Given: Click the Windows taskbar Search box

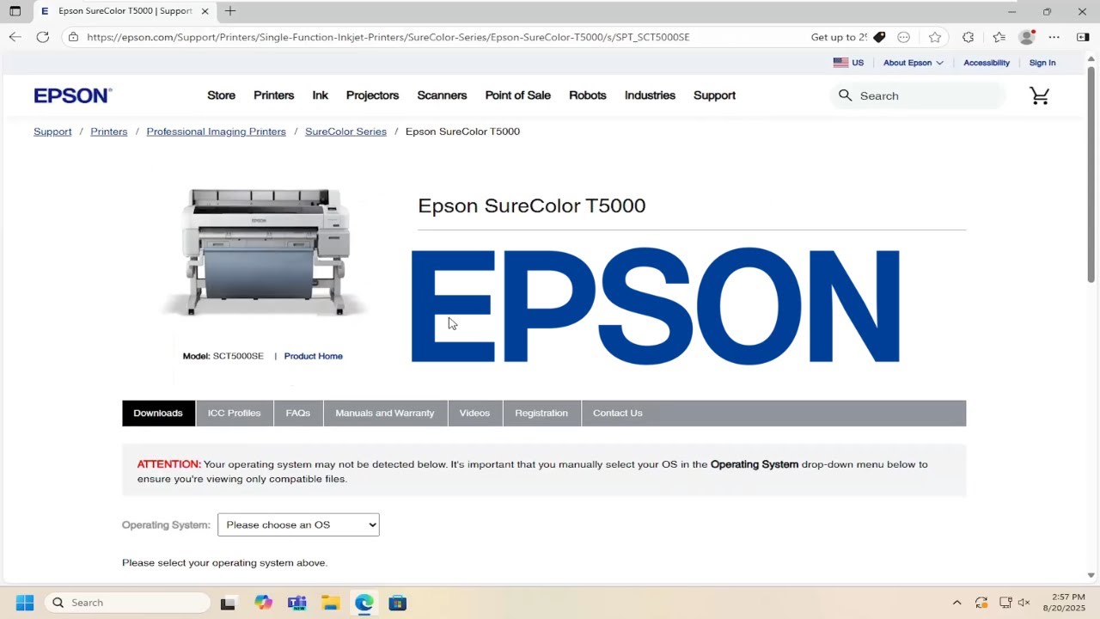Looking at the screenshot, I should click(127, 603).
